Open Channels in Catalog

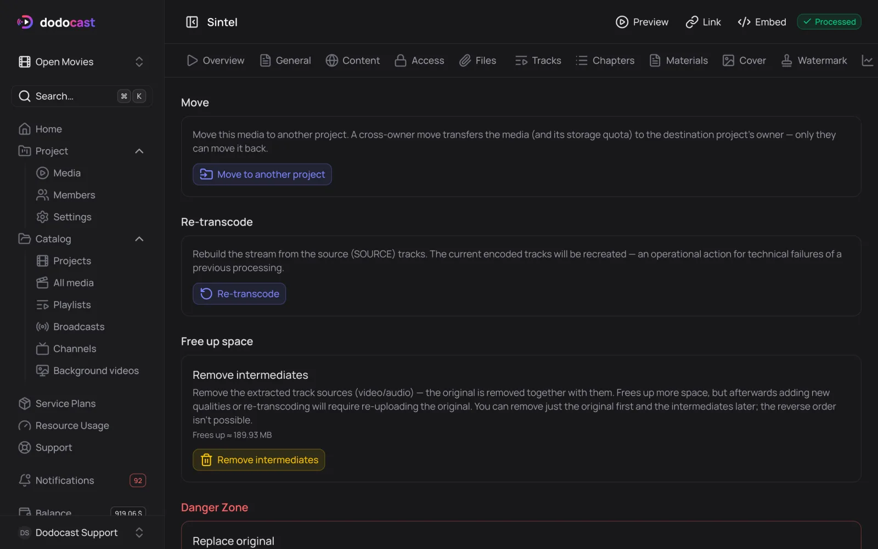(91, 349)
